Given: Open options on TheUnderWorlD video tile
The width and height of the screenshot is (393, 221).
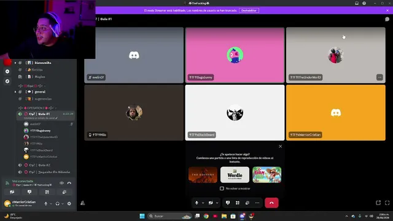Looking at the screenshot, I should 379,77.
